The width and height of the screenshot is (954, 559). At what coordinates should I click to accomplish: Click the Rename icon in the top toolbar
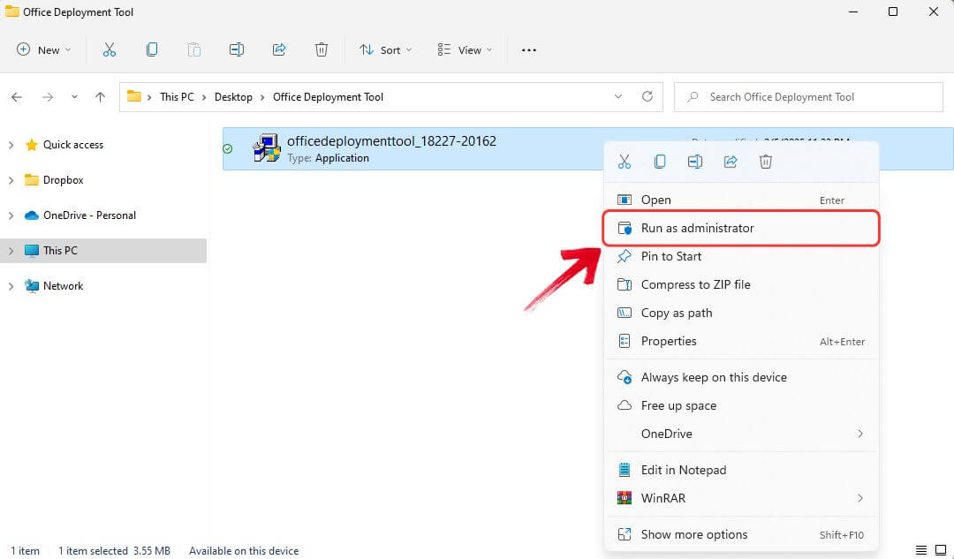pyautogui.click(x=237, y=49)
